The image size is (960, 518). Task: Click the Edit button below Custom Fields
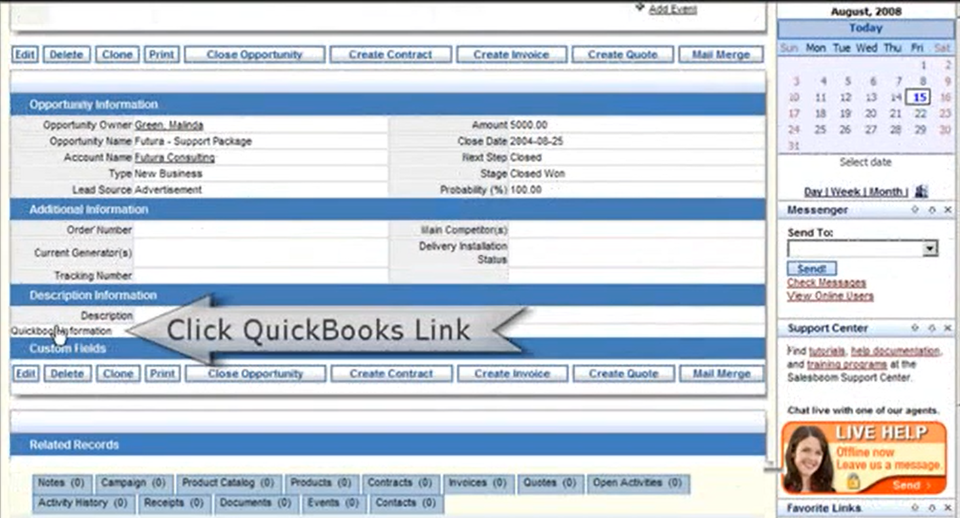pos(26,373)
